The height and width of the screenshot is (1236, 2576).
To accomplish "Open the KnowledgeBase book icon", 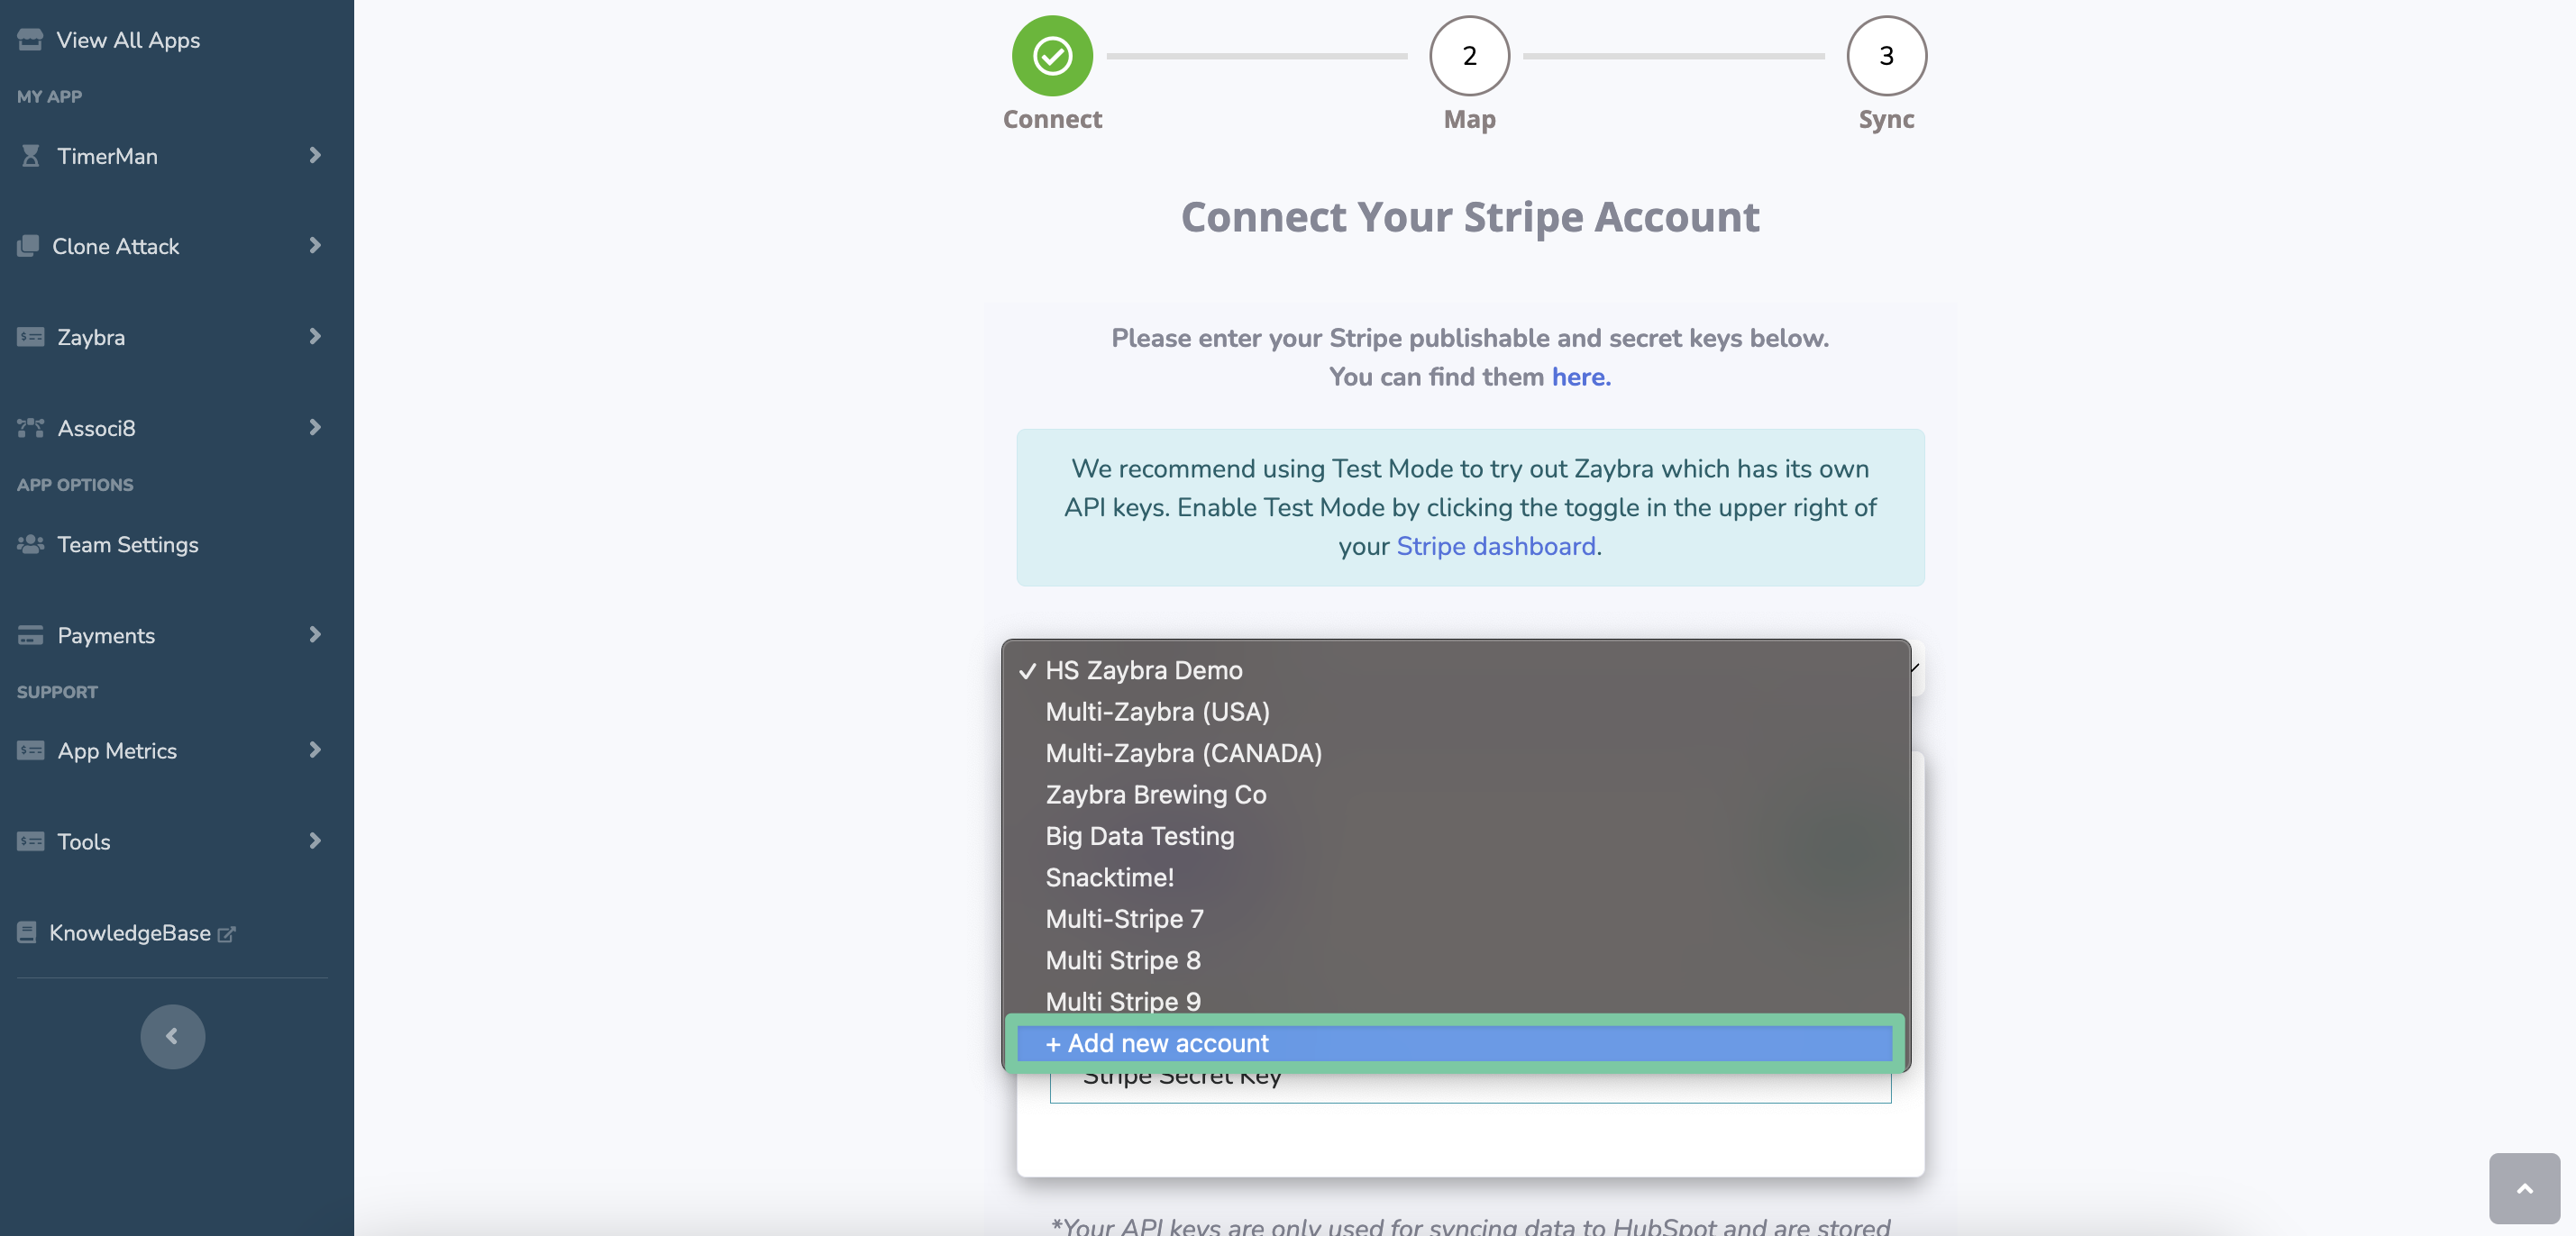I will tap(27, 932).
